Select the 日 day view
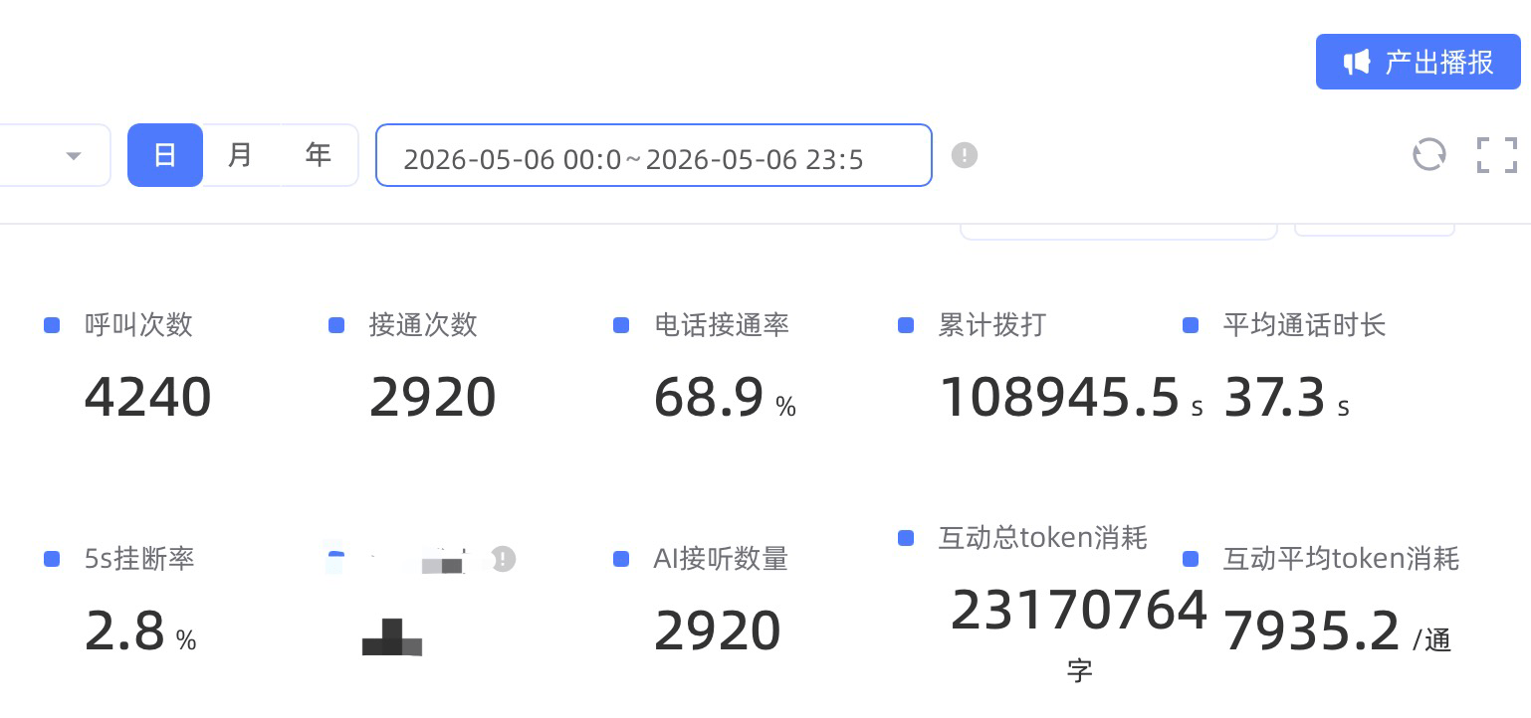 point(165,155)
